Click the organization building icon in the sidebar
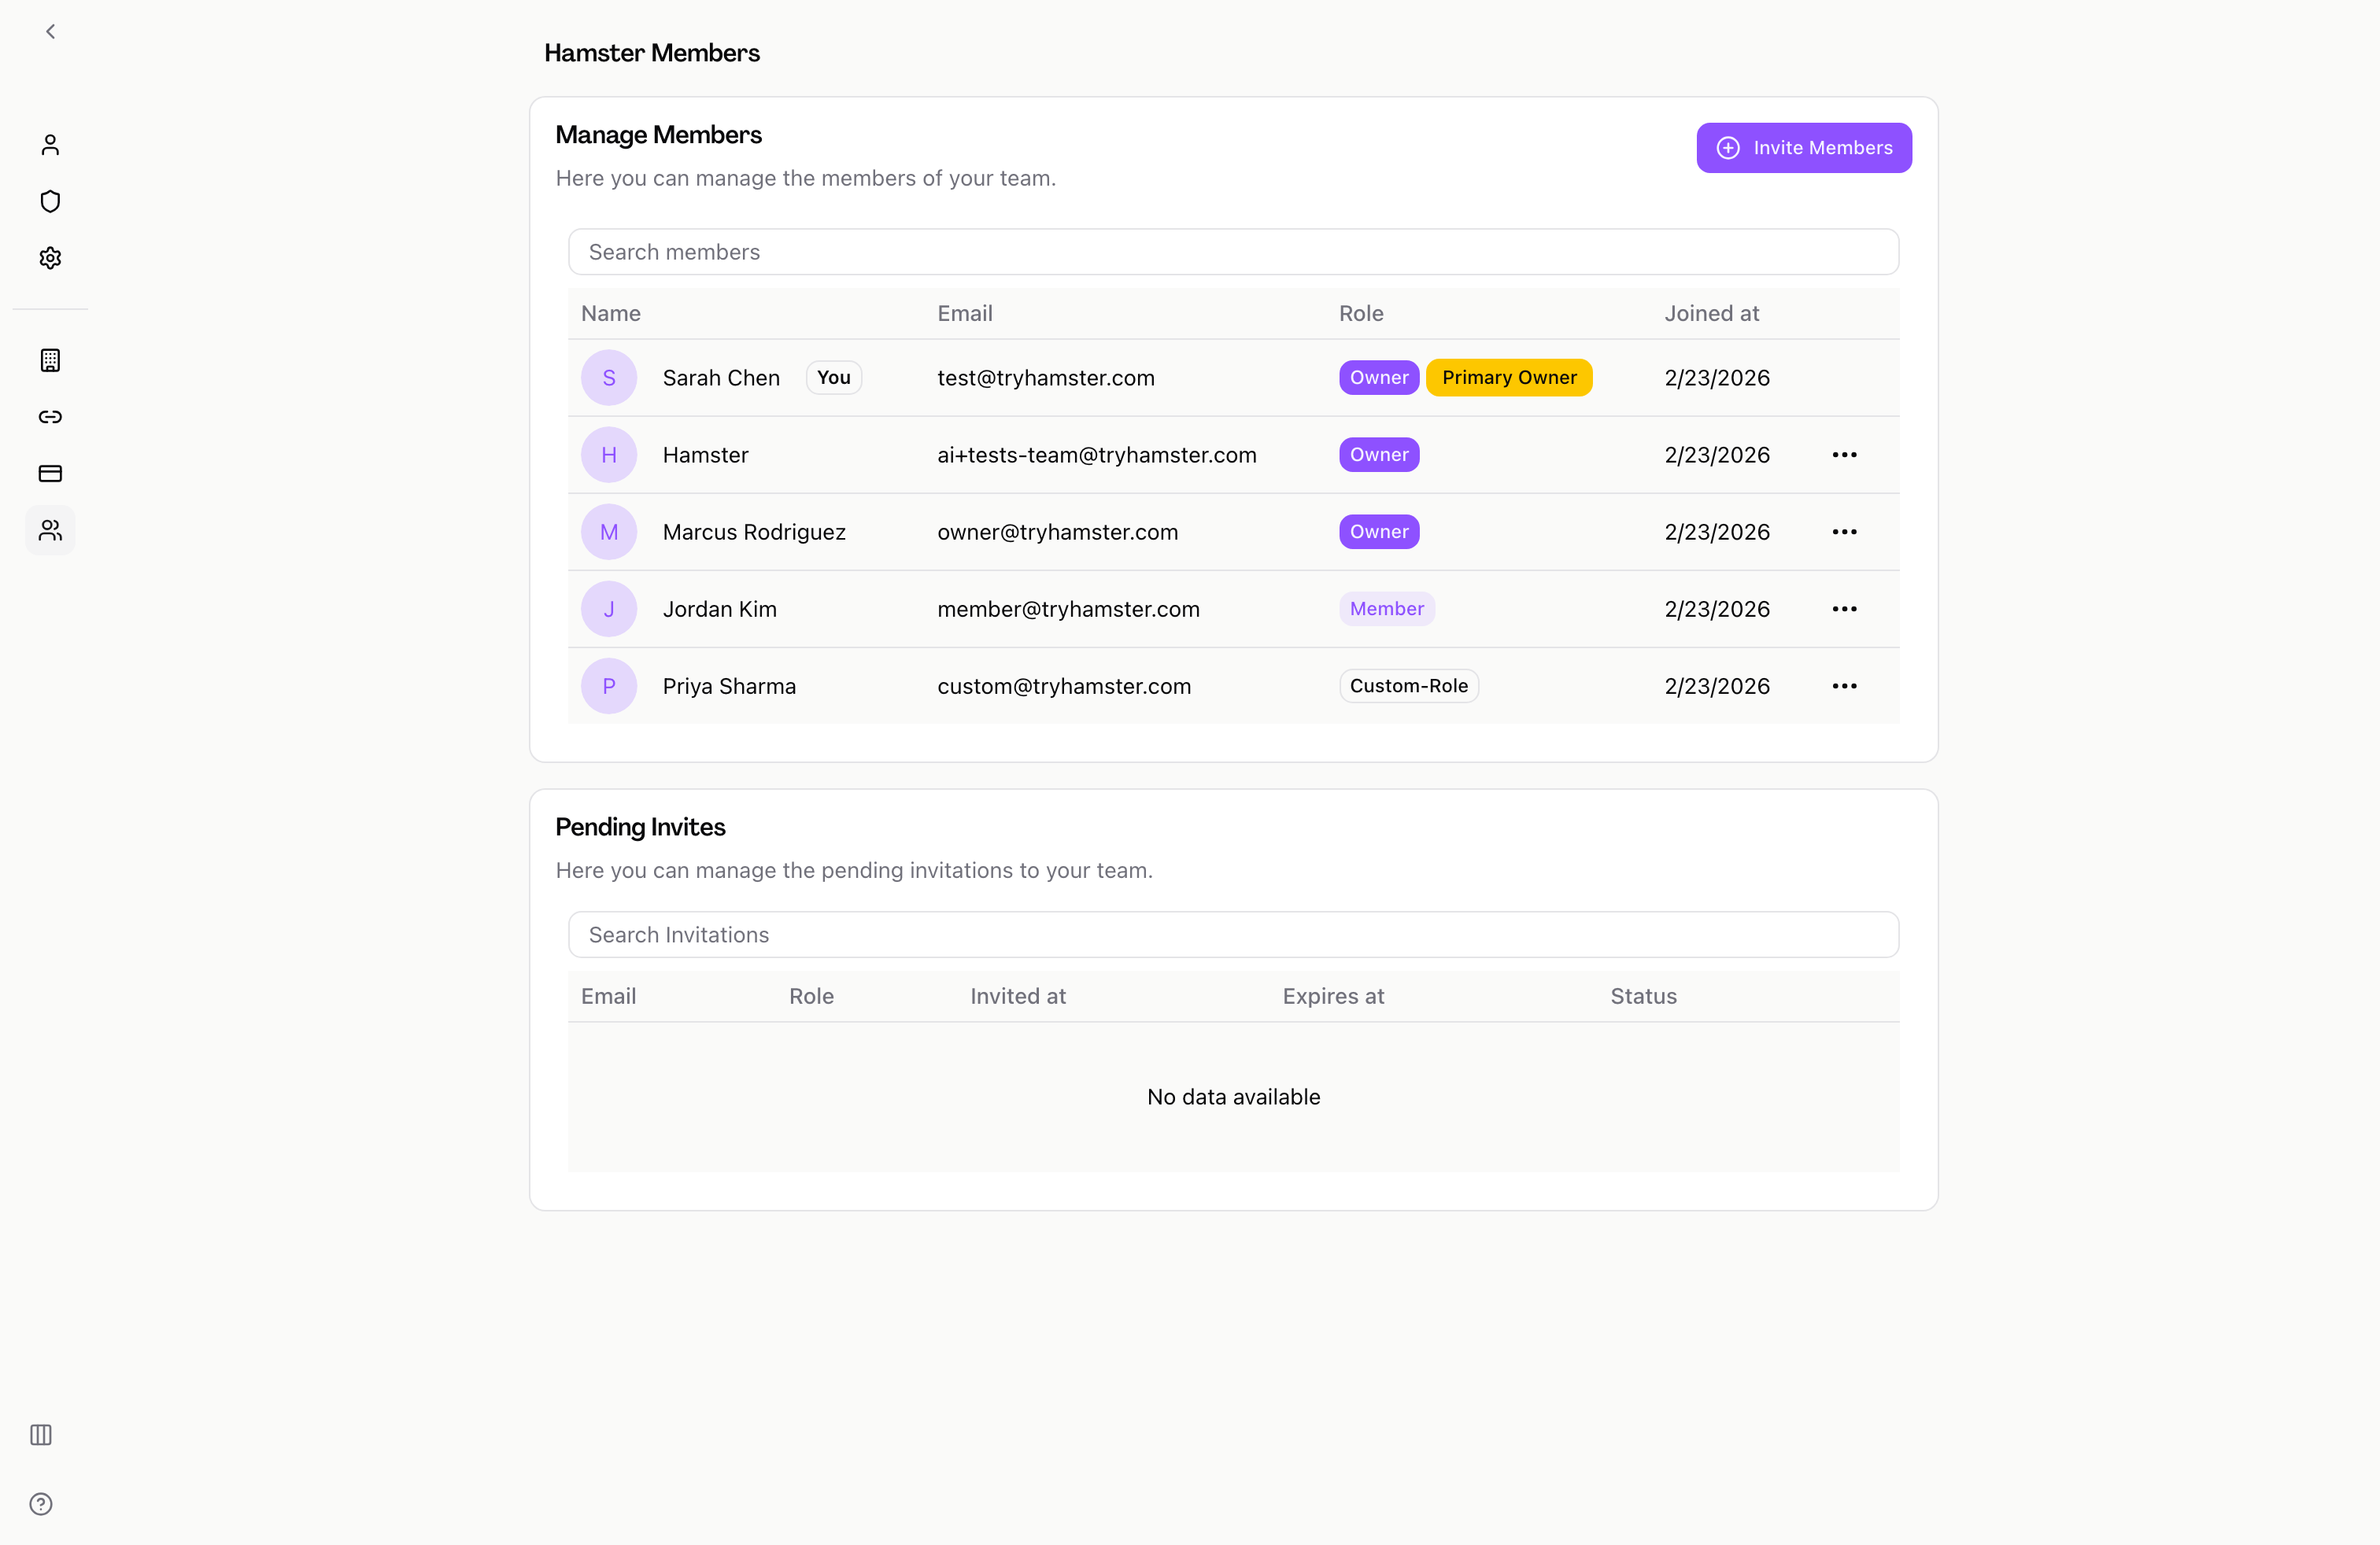The height and width of the screenshot is (1545, 2380). click(50, 361)
